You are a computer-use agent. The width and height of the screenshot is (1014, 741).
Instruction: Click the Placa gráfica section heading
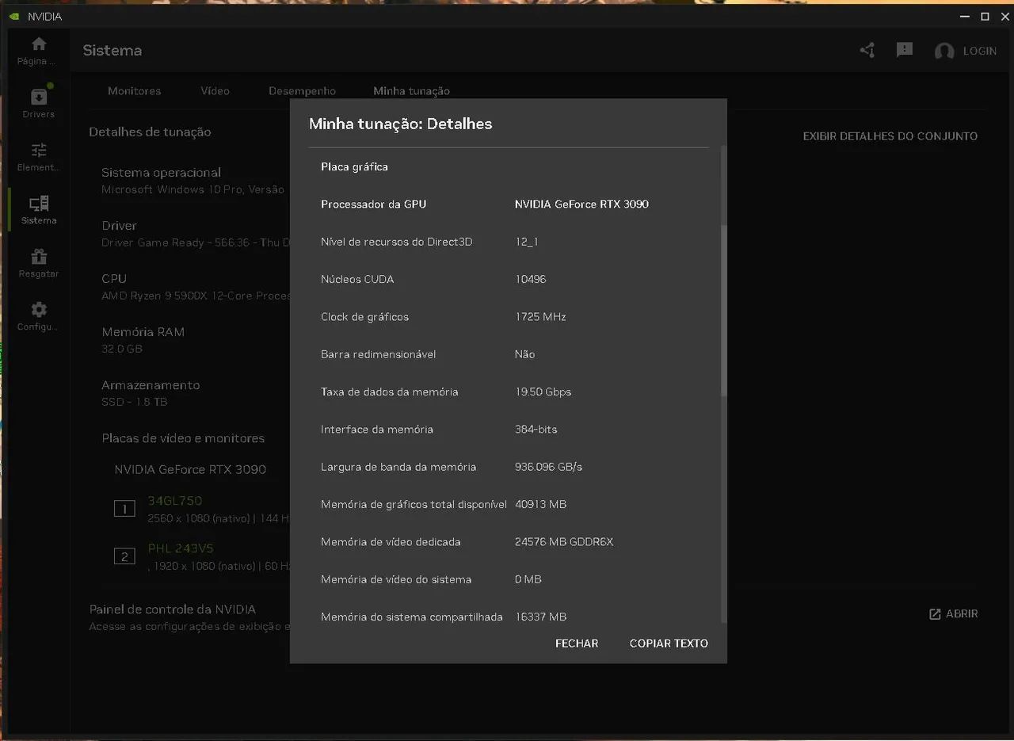(354, 167)
